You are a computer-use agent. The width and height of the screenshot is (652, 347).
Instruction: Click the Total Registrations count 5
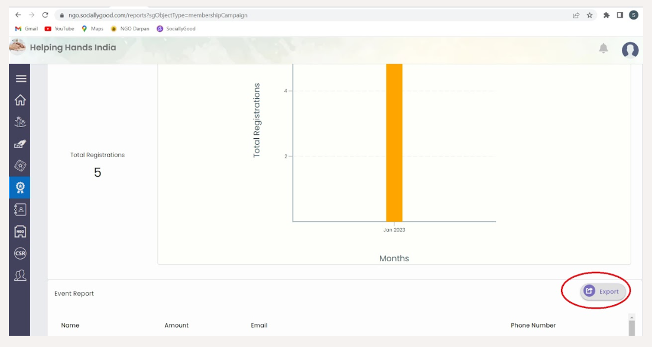tap(98, 172)
